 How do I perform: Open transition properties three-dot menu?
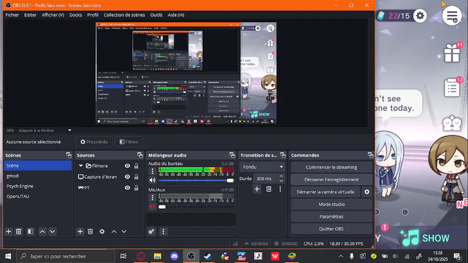point(280,189)
